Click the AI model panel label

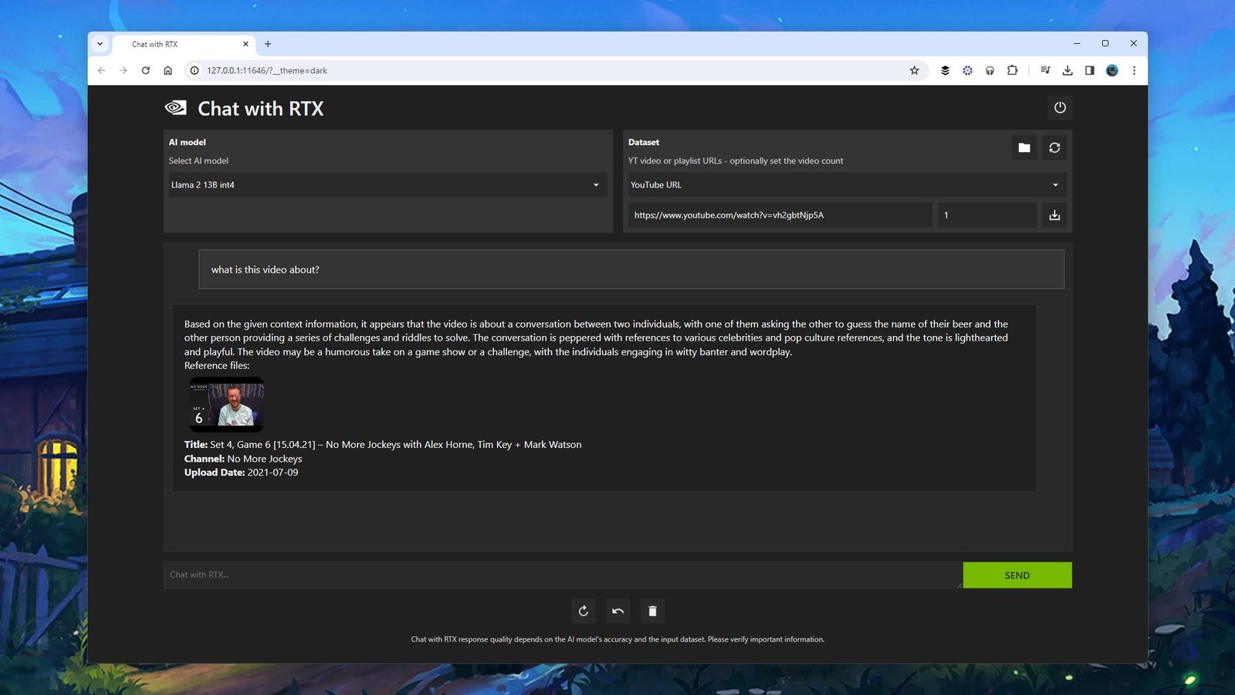188,142
